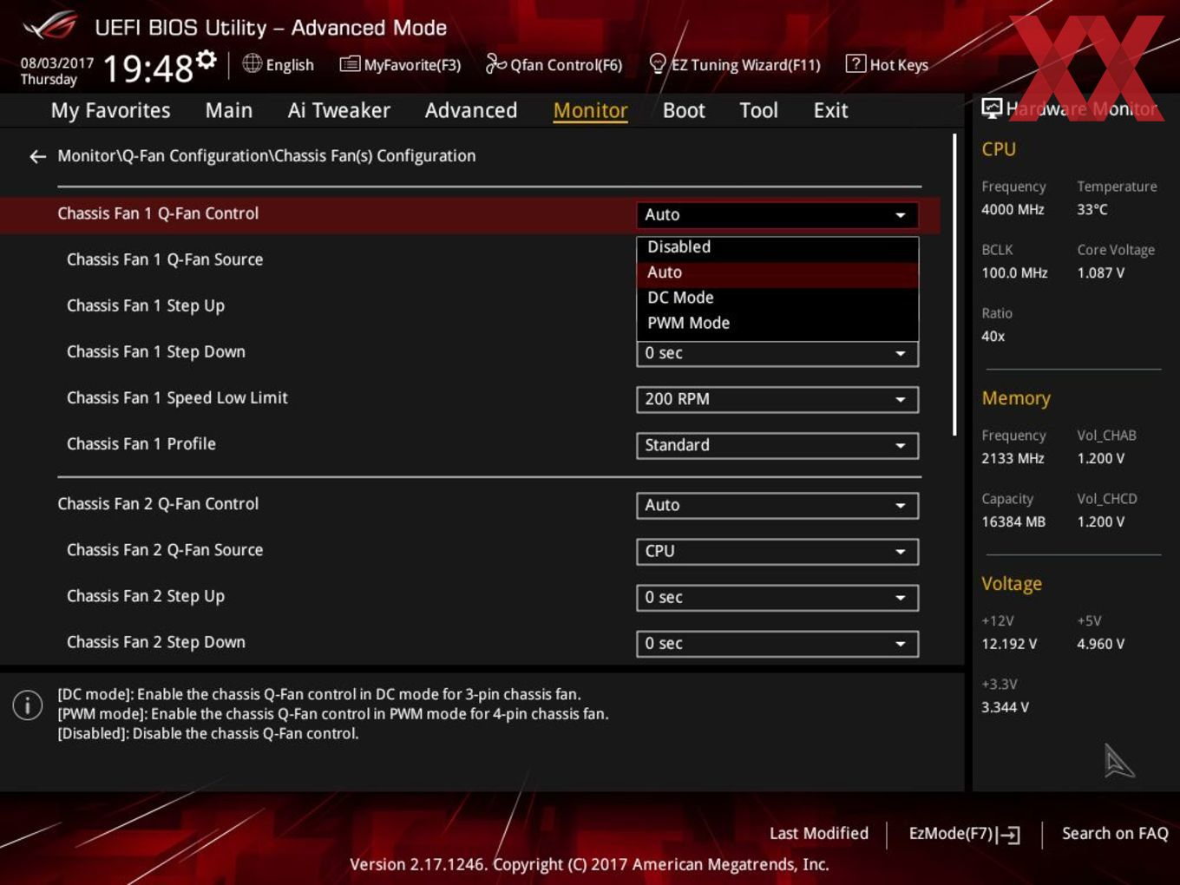Click the settings list vertical scrollbar

point(954,285)
